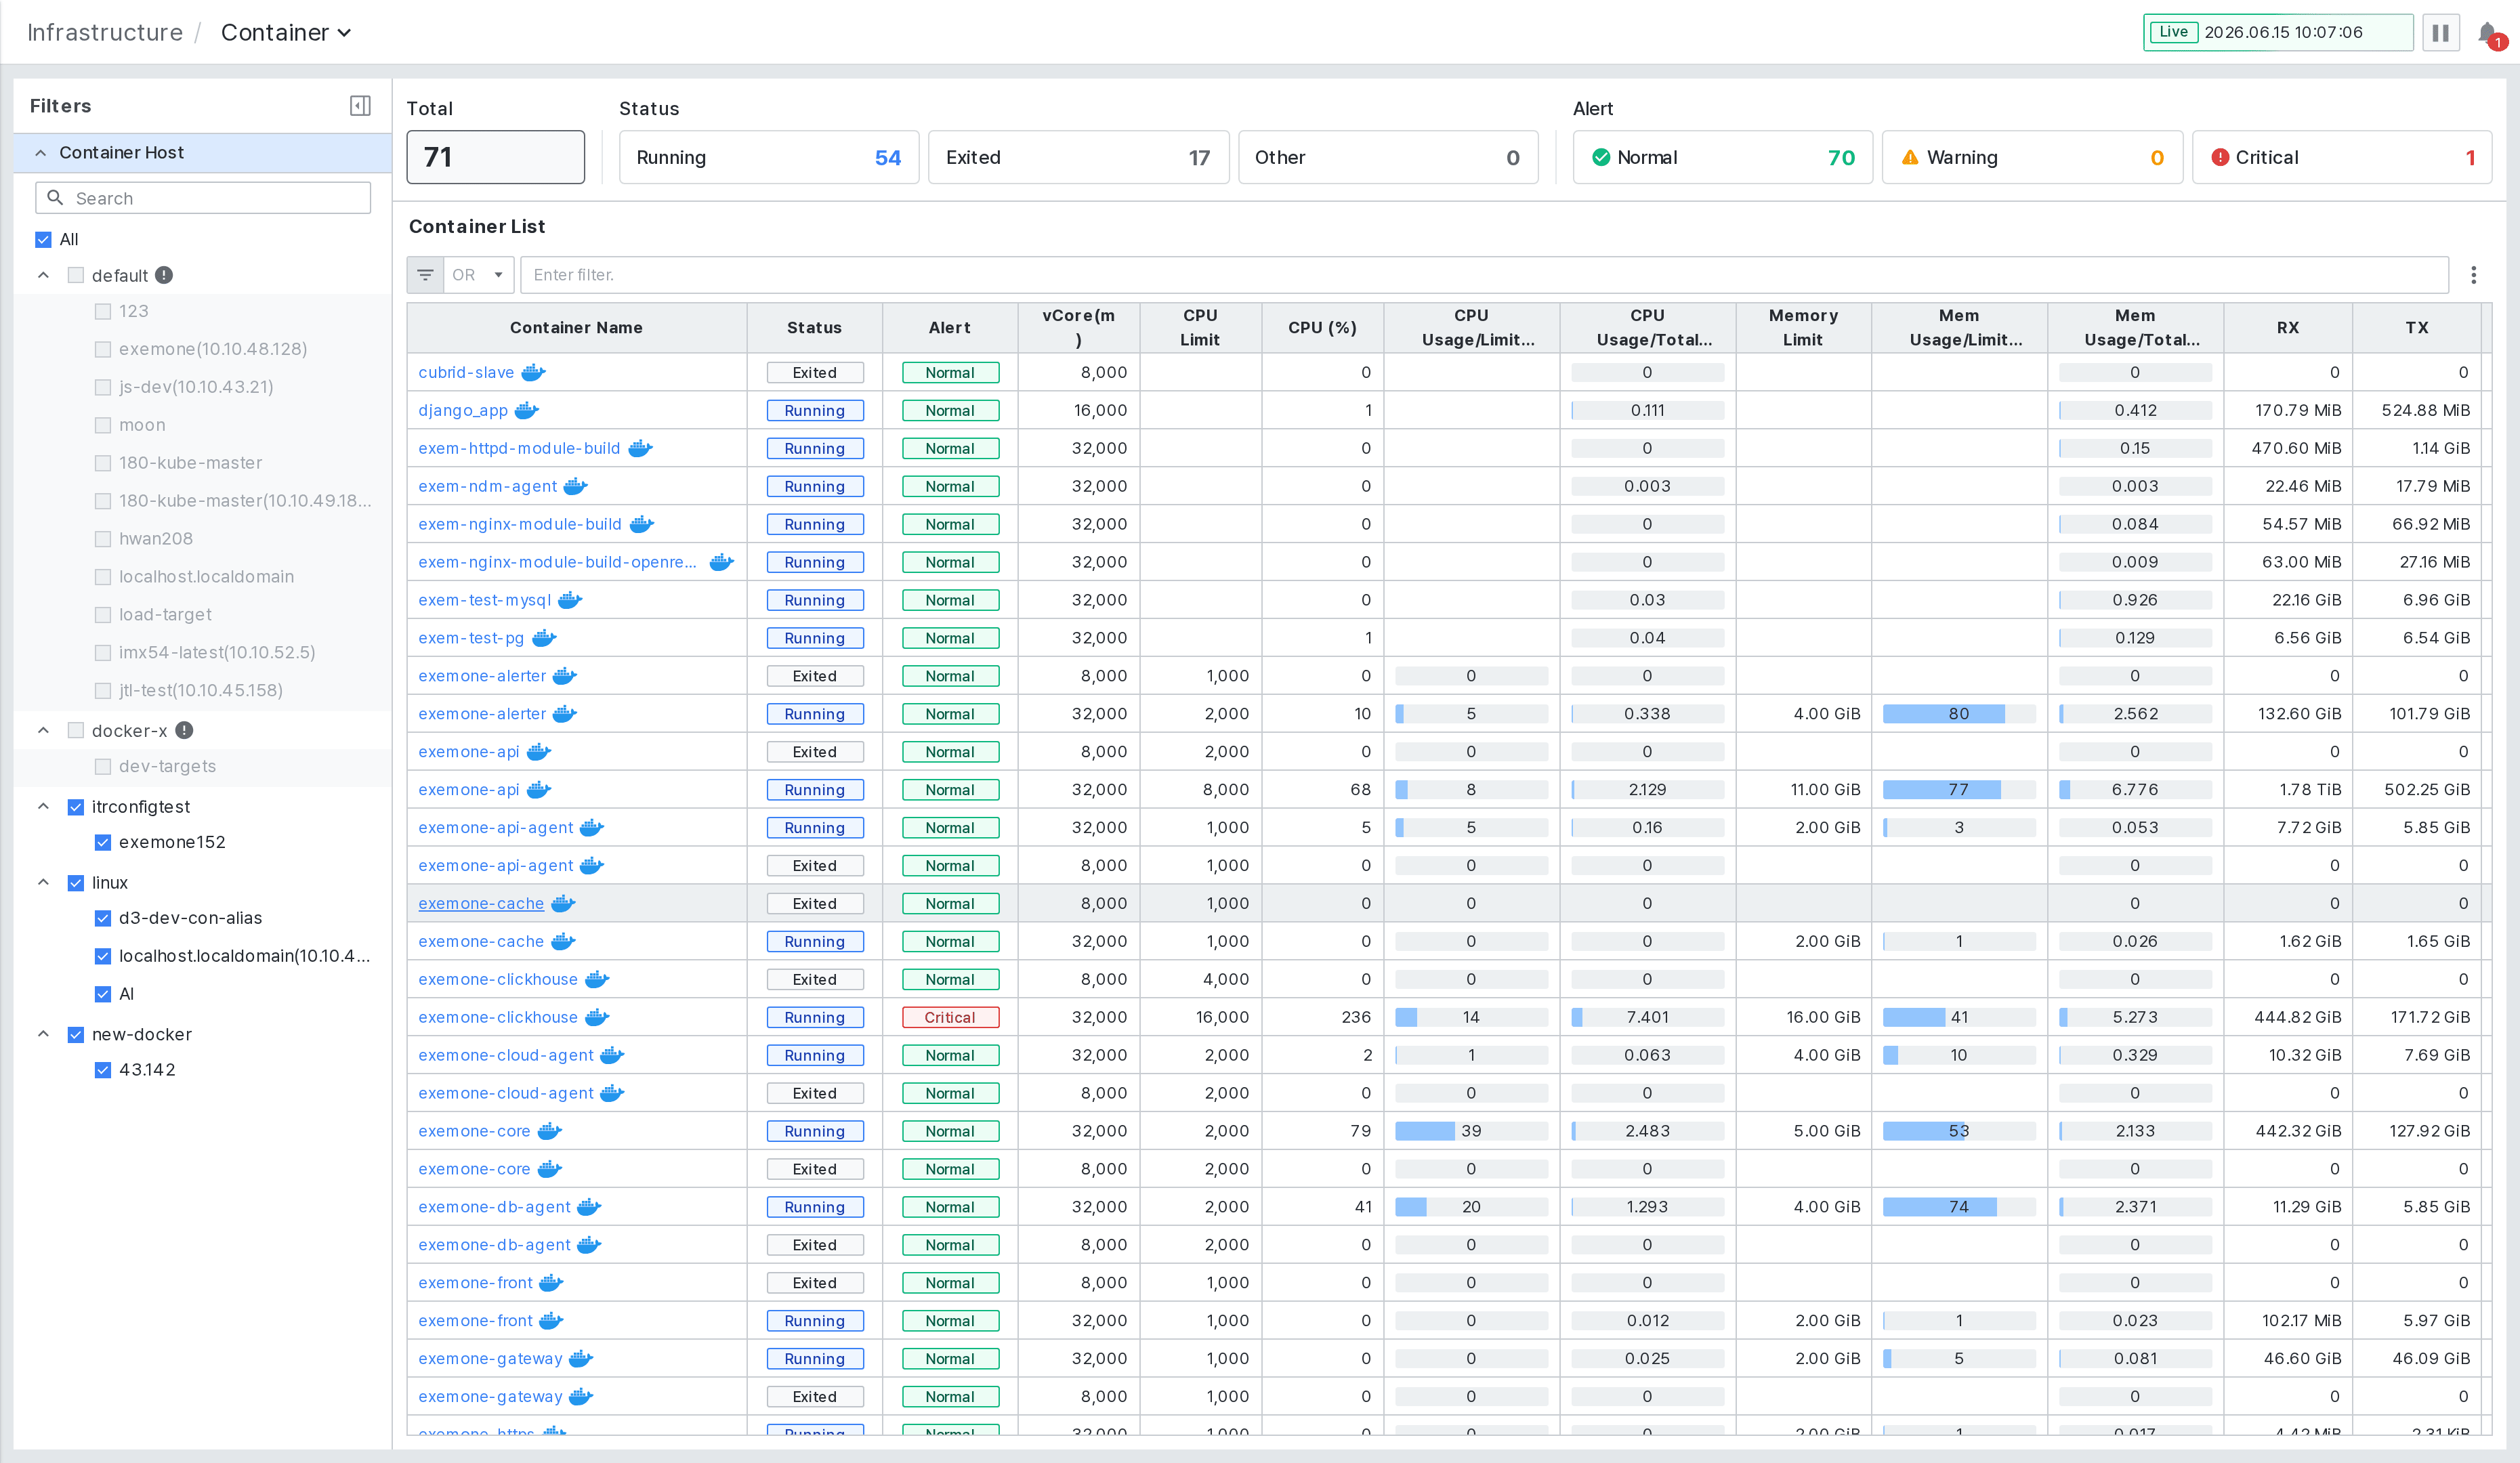The height and width of the screenshot is (1463, 2520).
Task: Open the container list kebab menu
Action: click(x=2473, y=275)
